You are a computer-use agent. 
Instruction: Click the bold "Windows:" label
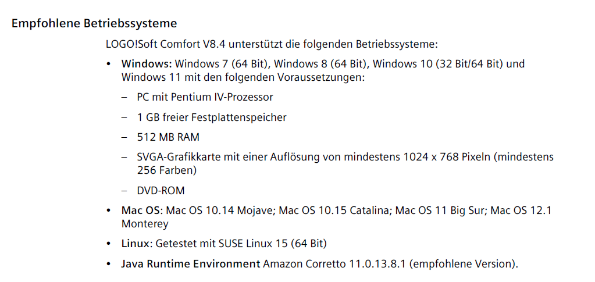click(x=147, y=64)
